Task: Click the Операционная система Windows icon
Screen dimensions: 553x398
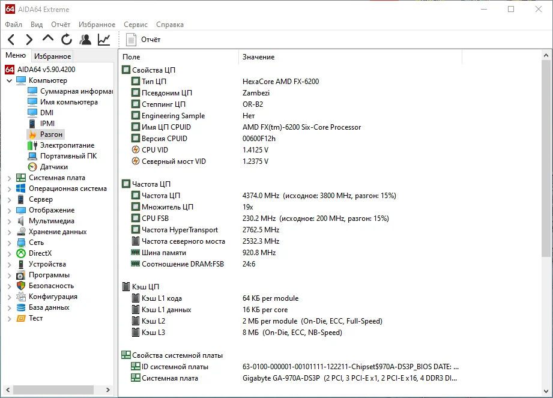Action: point(21,188)
